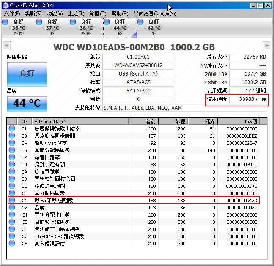Click status icon of row 05
This screenshot has width=274, height=266.
(12, 150)
